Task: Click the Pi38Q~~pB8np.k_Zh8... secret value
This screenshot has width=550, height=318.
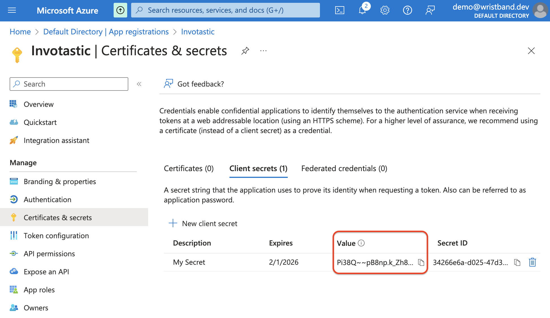Action: click(375, 262)
